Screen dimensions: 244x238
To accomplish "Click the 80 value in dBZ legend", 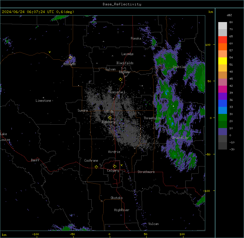I will pos(231,22).
